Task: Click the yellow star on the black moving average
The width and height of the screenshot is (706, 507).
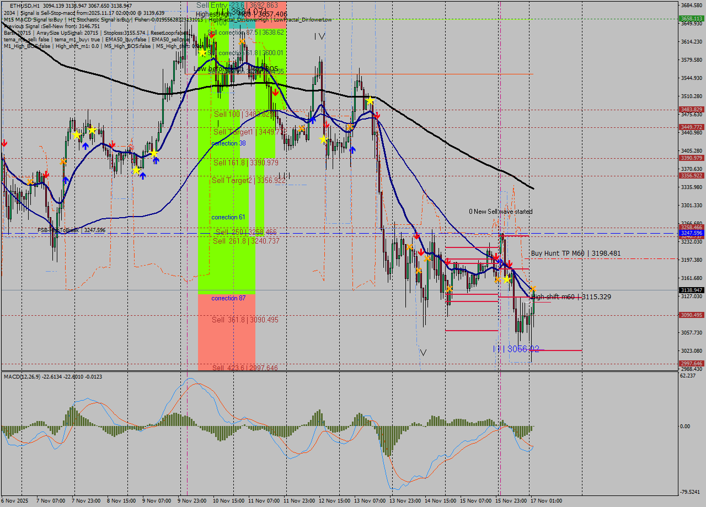Action: tap(370, 101)
